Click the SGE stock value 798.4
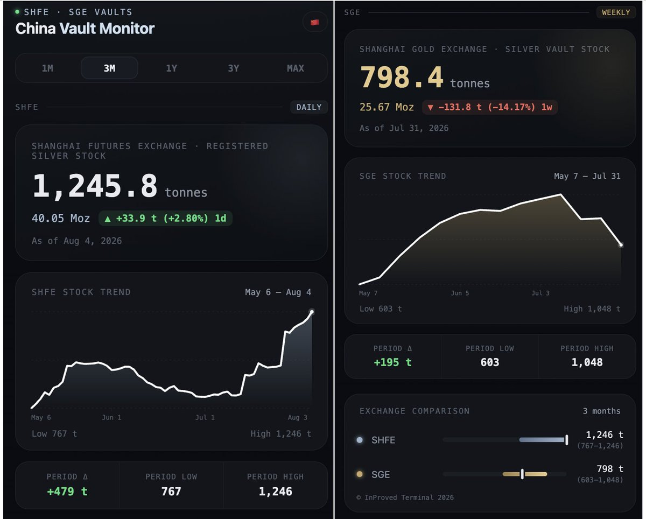 pyautogui.click(x=402, y=76)
